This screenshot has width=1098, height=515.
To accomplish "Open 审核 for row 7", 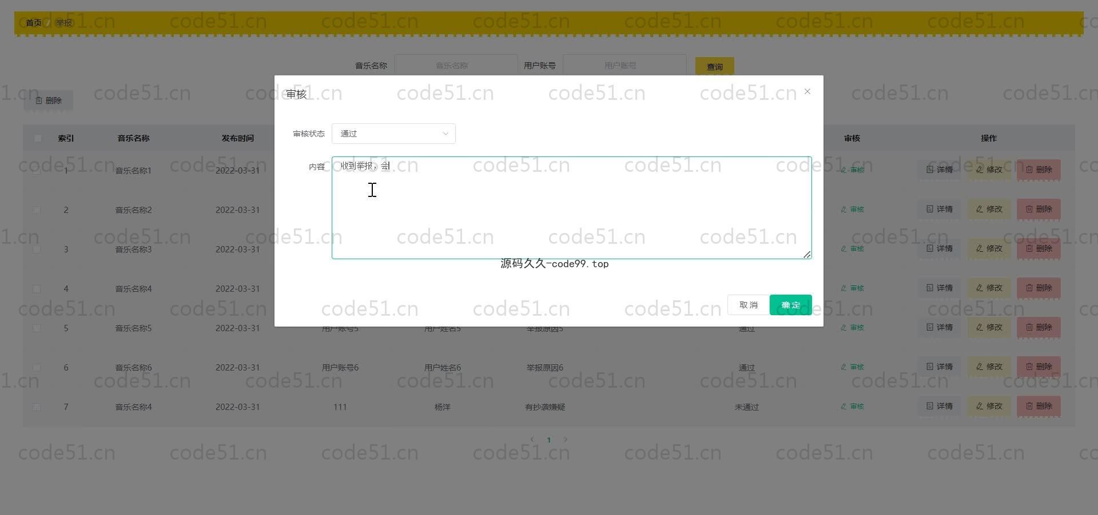I will point(852,407).
